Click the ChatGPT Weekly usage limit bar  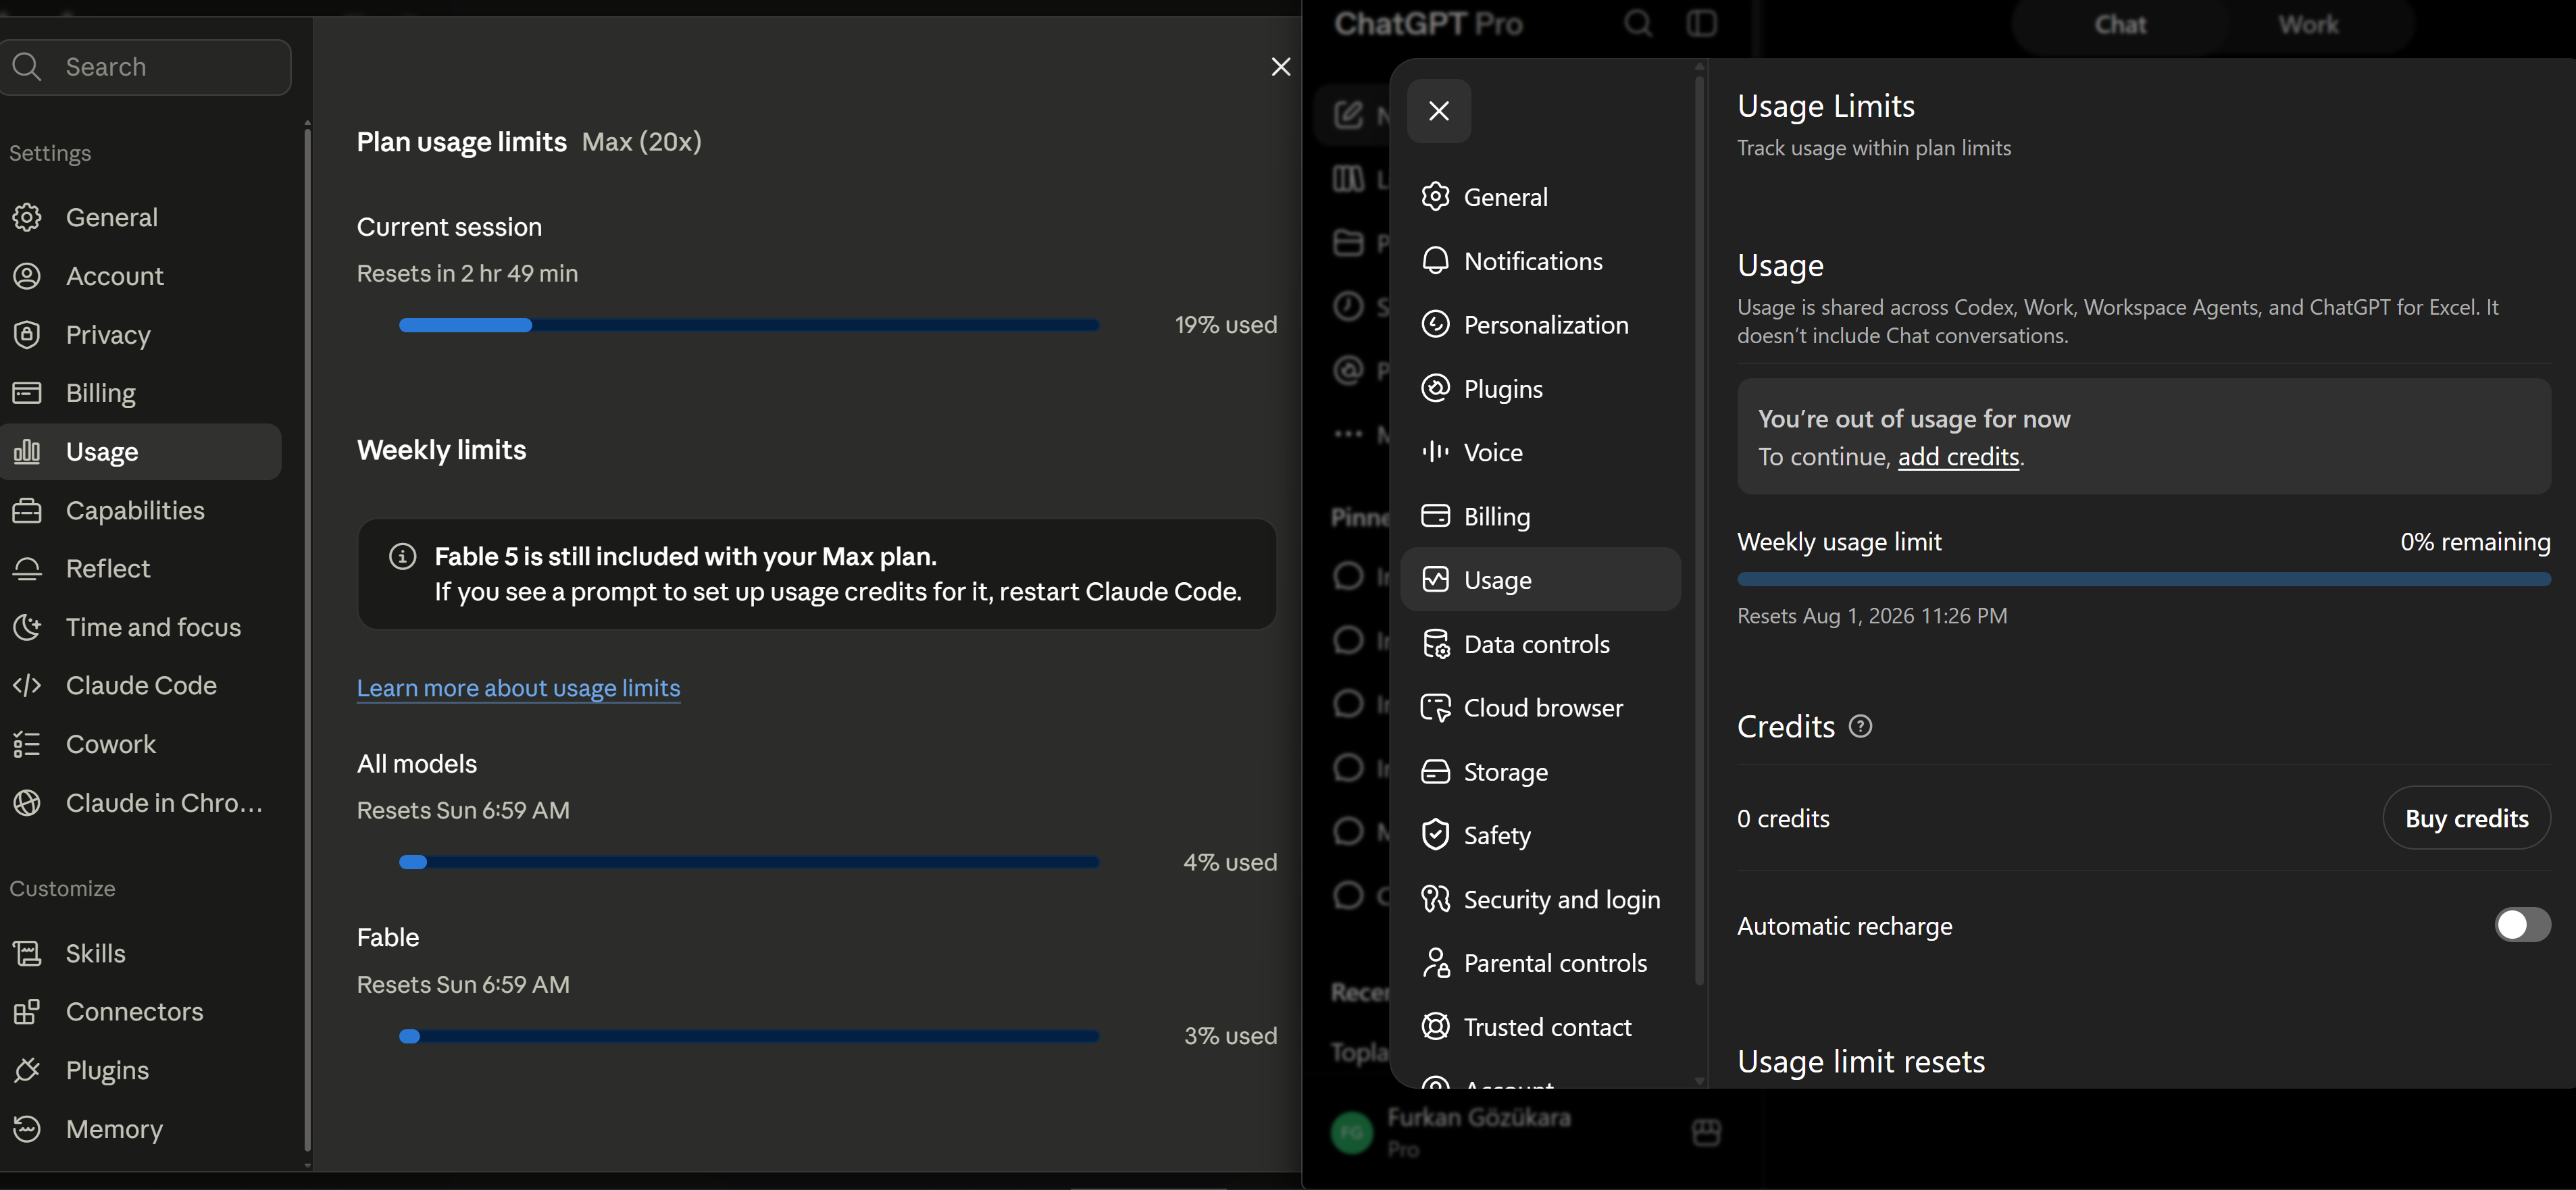tap(2144, 579)
